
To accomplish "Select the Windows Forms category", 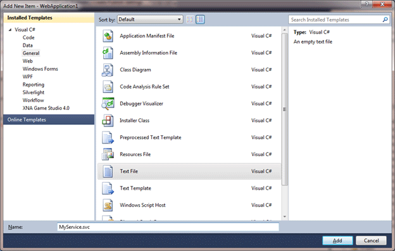I will [41, 69].
